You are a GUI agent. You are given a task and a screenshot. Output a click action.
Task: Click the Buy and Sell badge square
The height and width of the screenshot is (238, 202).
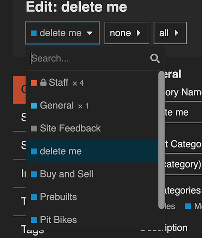(x=34, y=174)
